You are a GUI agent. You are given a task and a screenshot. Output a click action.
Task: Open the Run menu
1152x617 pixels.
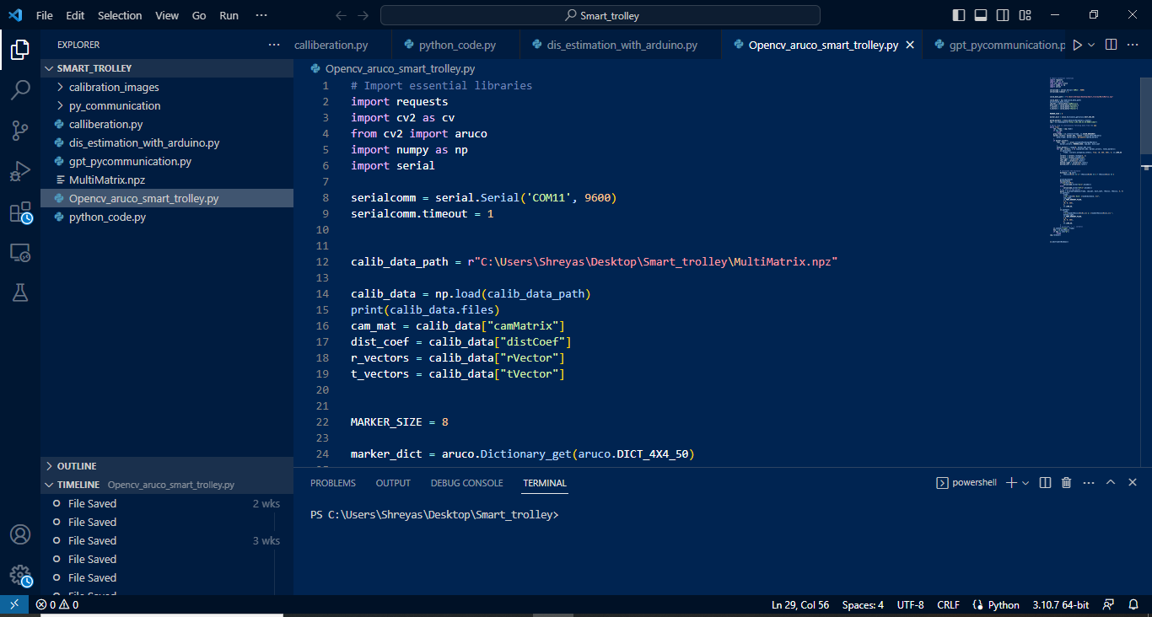[x=229, y=15]
